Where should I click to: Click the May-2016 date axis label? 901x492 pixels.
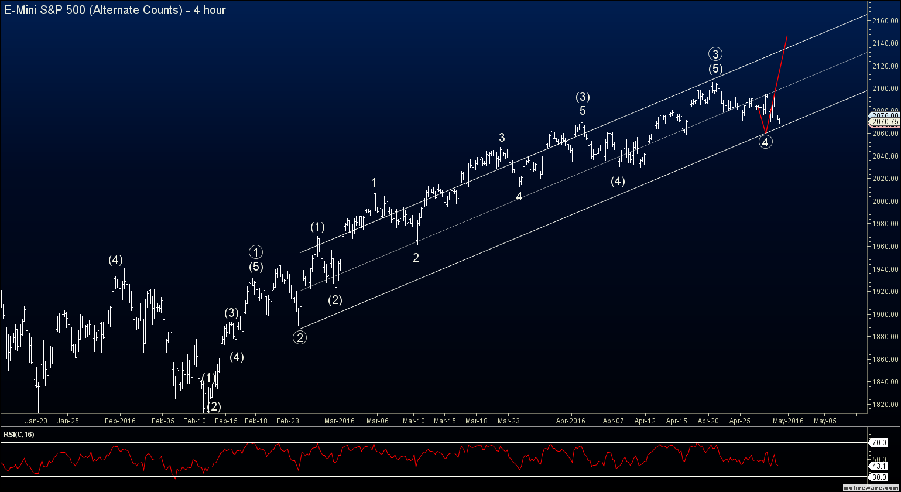[x=787, y=421]
